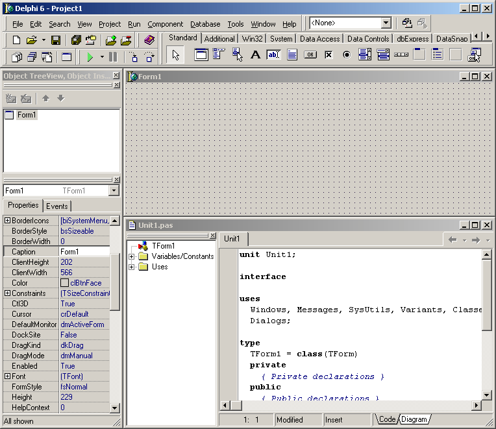The width and height of the screenshot is (496, 429).
Task: Open the Run button dropdown arrow
Action: coord(102,57)
